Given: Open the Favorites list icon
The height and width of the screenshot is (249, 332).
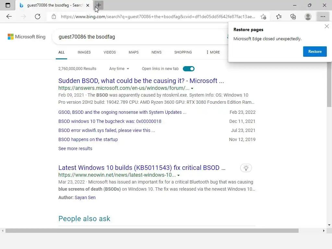Looking at the screenshot, I should 279,17.
